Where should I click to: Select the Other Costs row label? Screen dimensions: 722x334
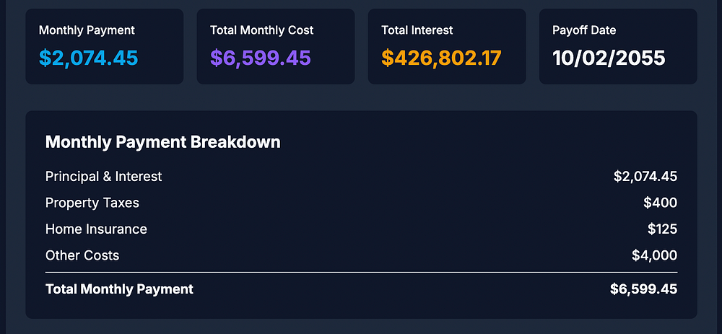(x=82, y=255)
